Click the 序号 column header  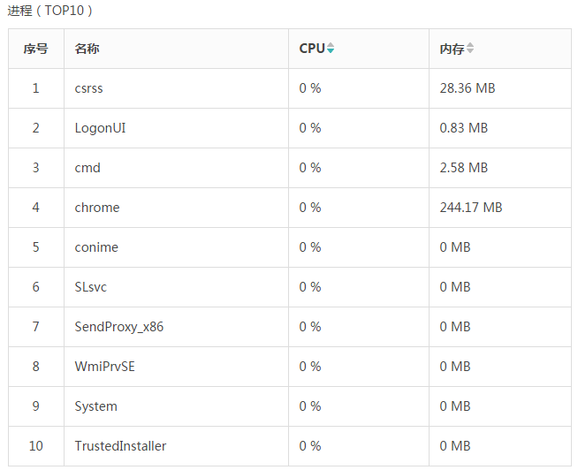(x=36, y=49)
